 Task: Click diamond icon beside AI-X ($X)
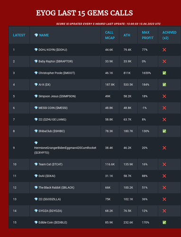[36, 84]
